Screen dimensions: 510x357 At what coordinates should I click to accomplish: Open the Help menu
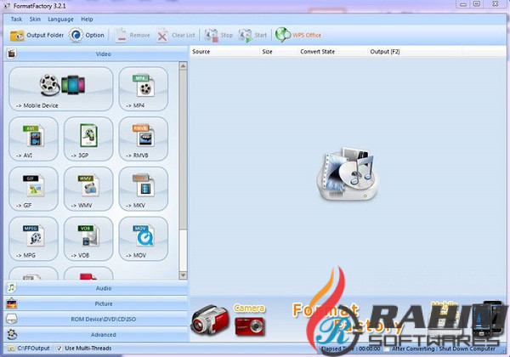[87, 20]
